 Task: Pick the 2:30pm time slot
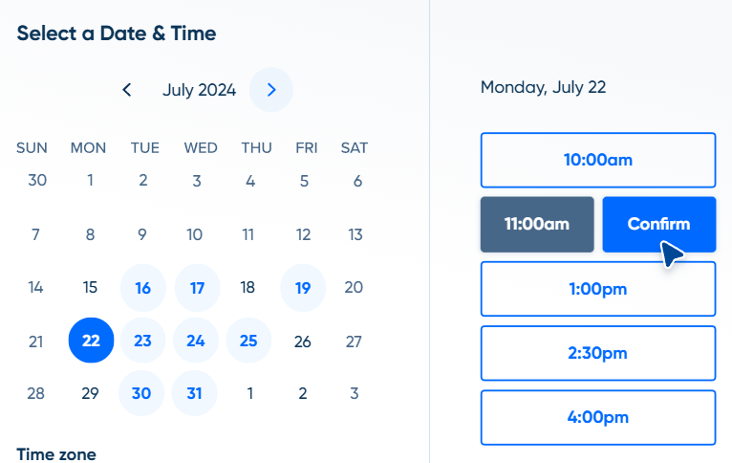point(597,353)
